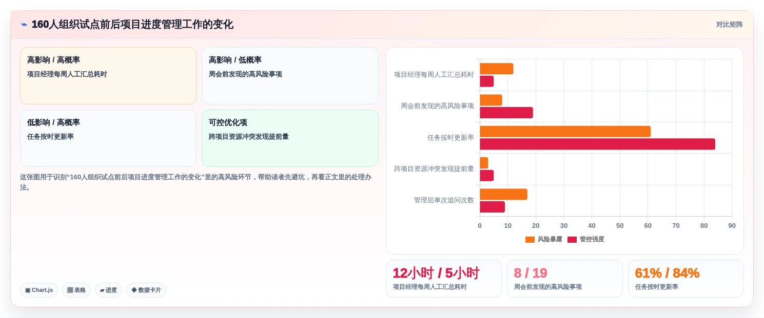Toggle the 风险暴露 legend orange swatch
Viewport: 764px width, 318px height.
click(530, 240)
